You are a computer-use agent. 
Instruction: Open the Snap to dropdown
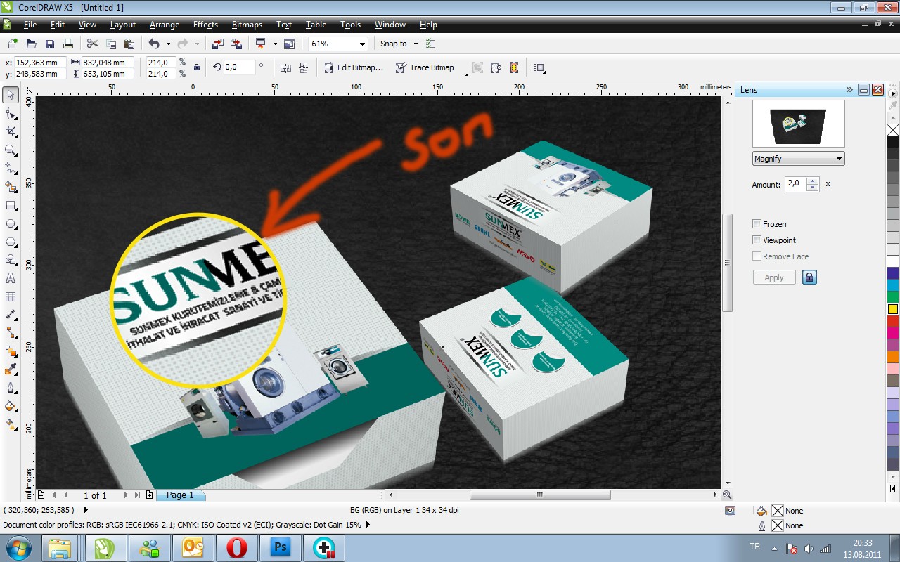[416, 44]
